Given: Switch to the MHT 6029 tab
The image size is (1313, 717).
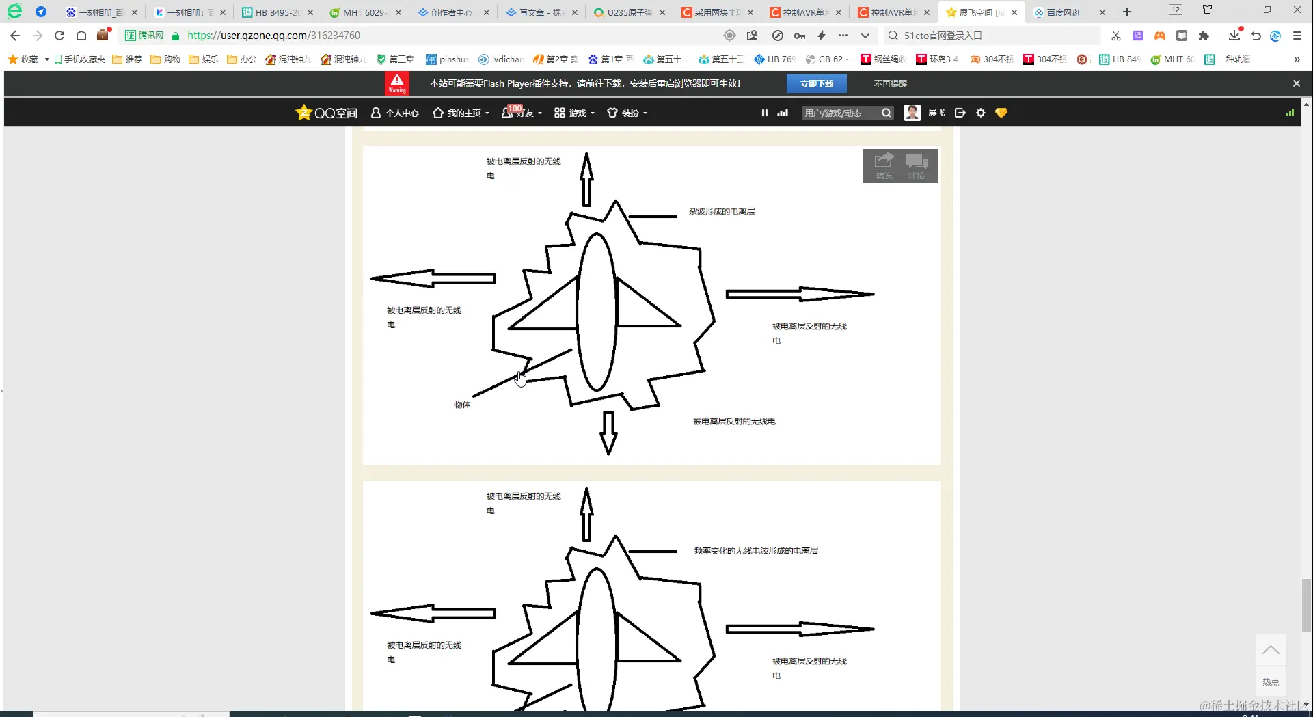Looking at the screenshot, I should [x=365, y=12].
